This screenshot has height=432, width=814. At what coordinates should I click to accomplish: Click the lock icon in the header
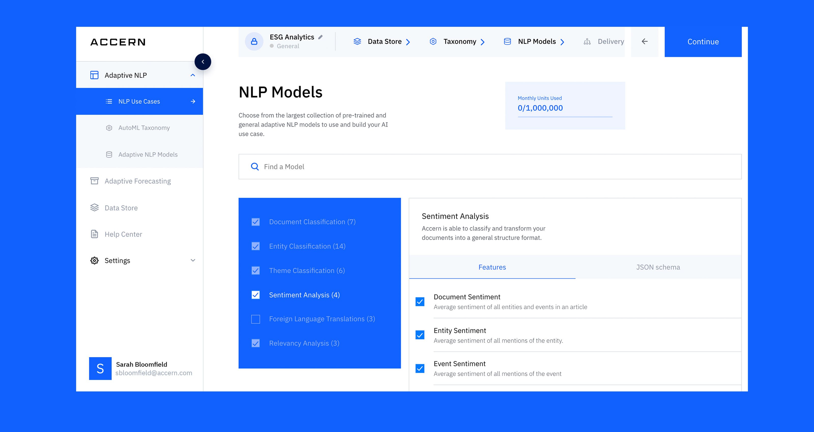[x=254, y=41]
